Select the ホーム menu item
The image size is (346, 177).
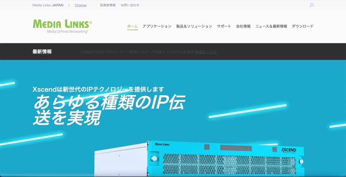pyautogui.click(x=132, y=26)
